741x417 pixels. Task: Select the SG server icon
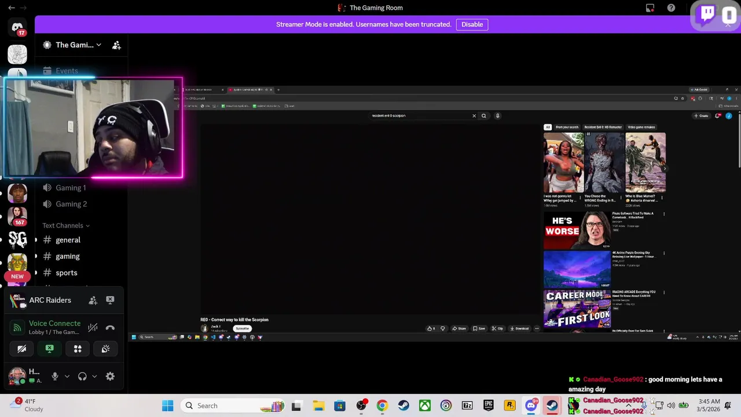click(17, 239)
